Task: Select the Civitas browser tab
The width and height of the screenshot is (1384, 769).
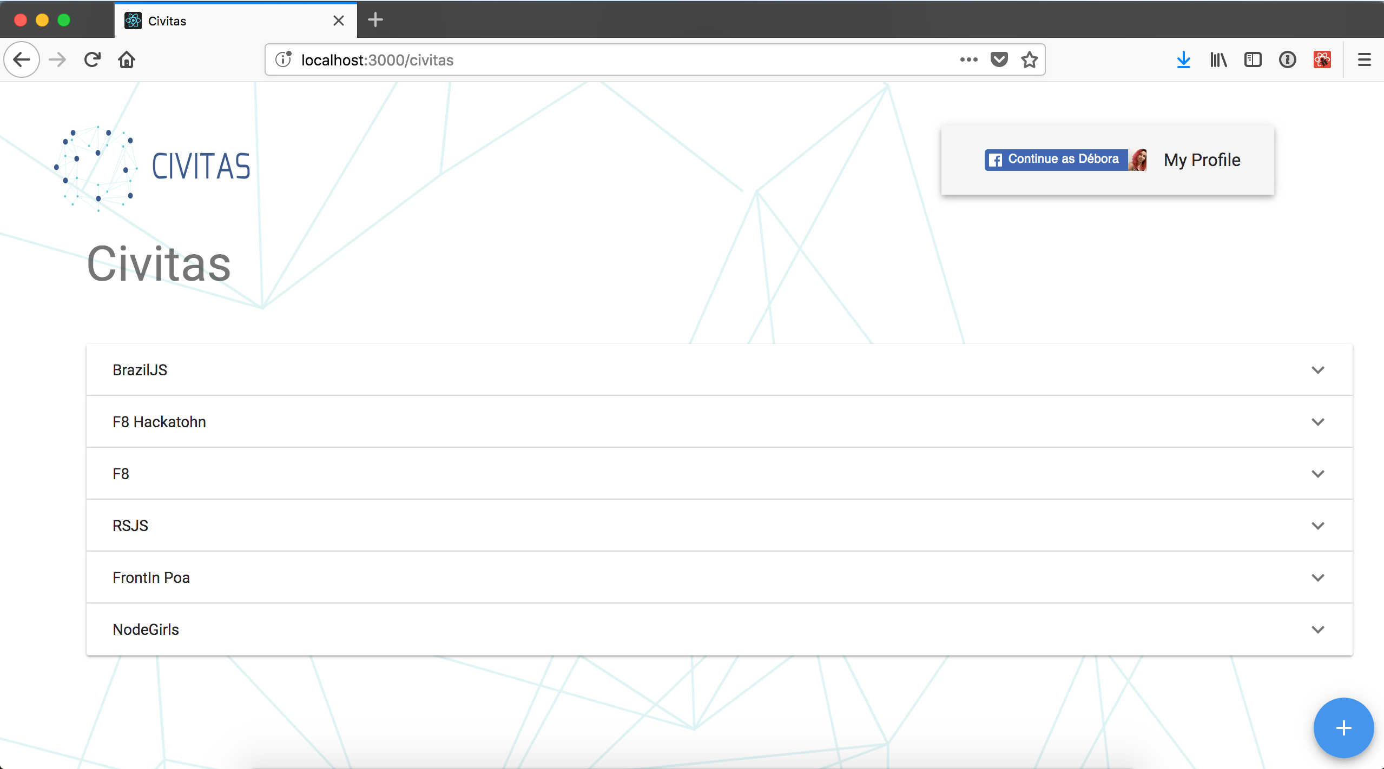Action: click(x=227, y=21)
